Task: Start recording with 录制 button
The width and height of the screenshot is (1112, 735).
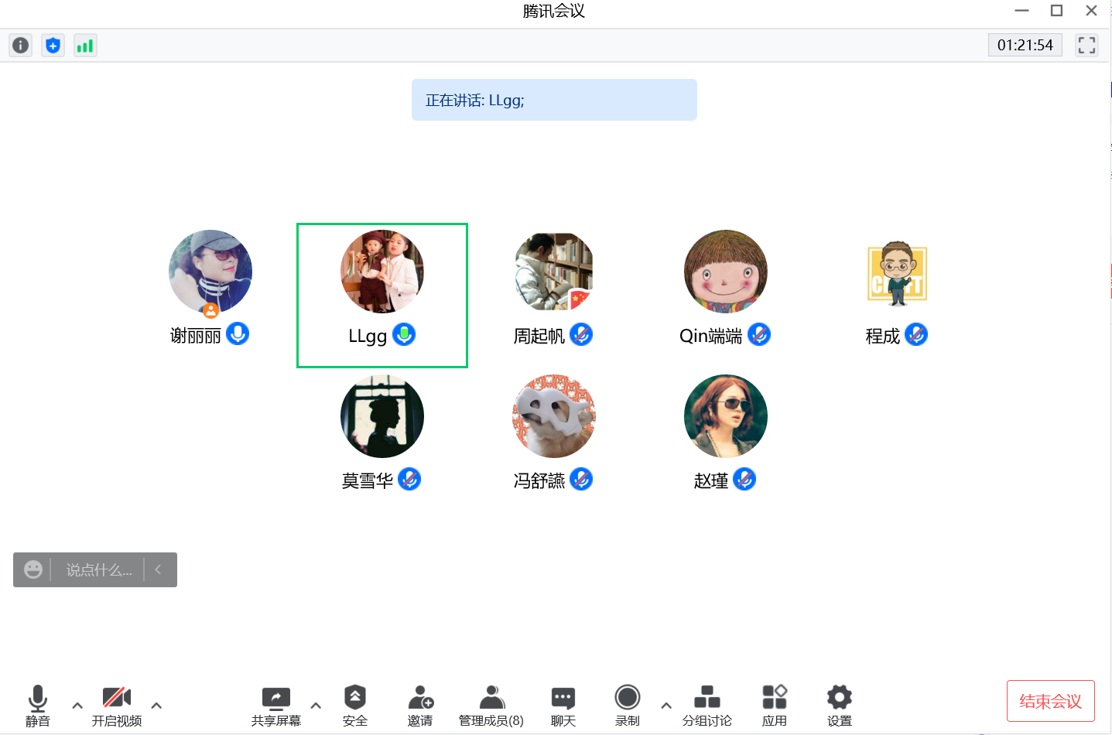Action: tap(628, 706)
